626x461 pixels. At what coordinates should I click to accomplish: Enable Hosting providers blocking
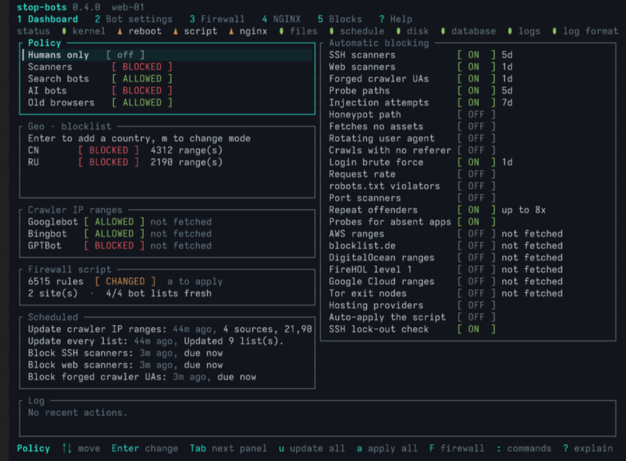pos(476,305)
